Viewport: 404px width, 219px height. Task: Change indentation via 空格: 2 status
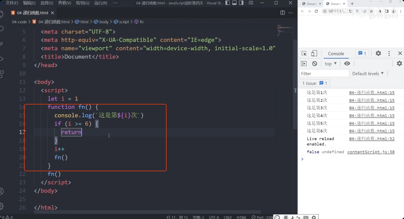[198, 217]
